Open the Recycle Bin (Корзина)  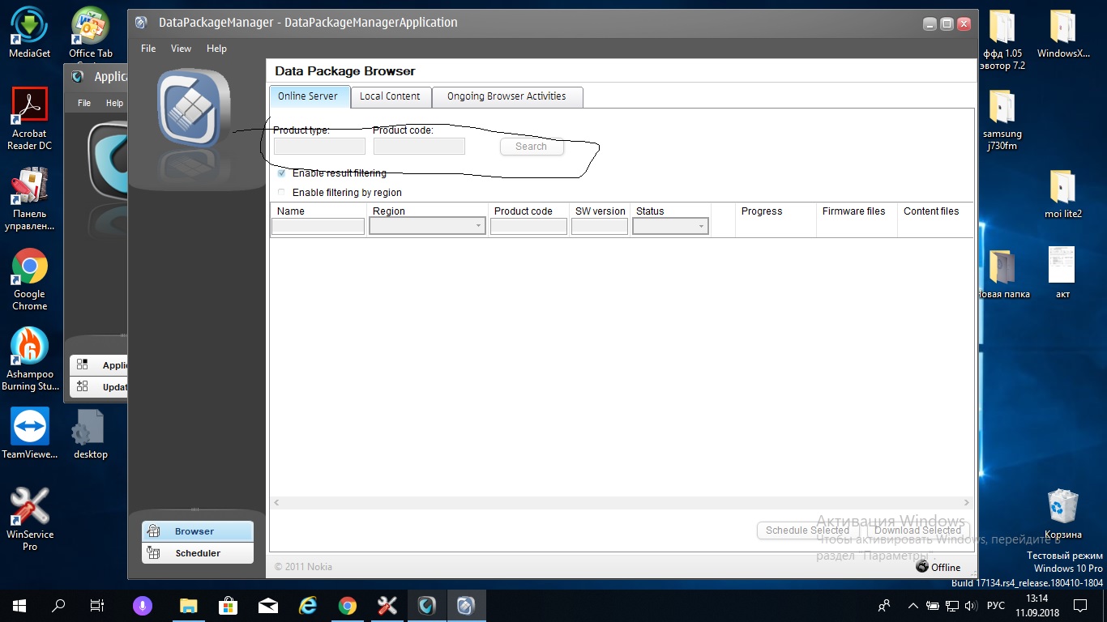tap(1062, 506)
